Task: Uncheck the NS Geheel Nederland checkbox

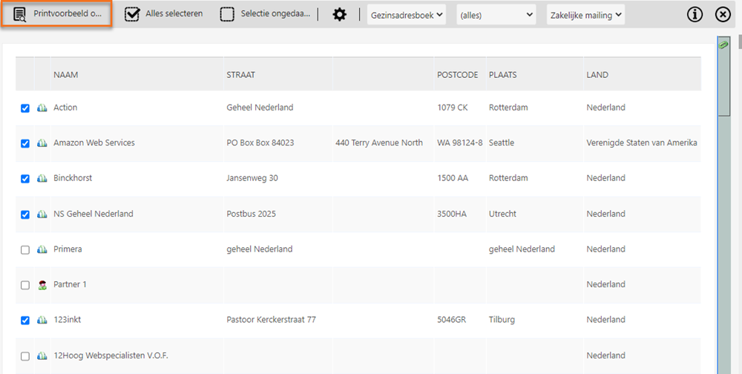Action: click(25, 214)
